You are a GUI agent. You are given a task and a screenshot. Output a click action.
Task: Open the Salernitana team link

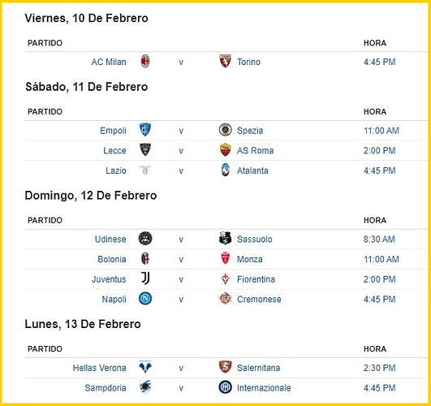258,368
